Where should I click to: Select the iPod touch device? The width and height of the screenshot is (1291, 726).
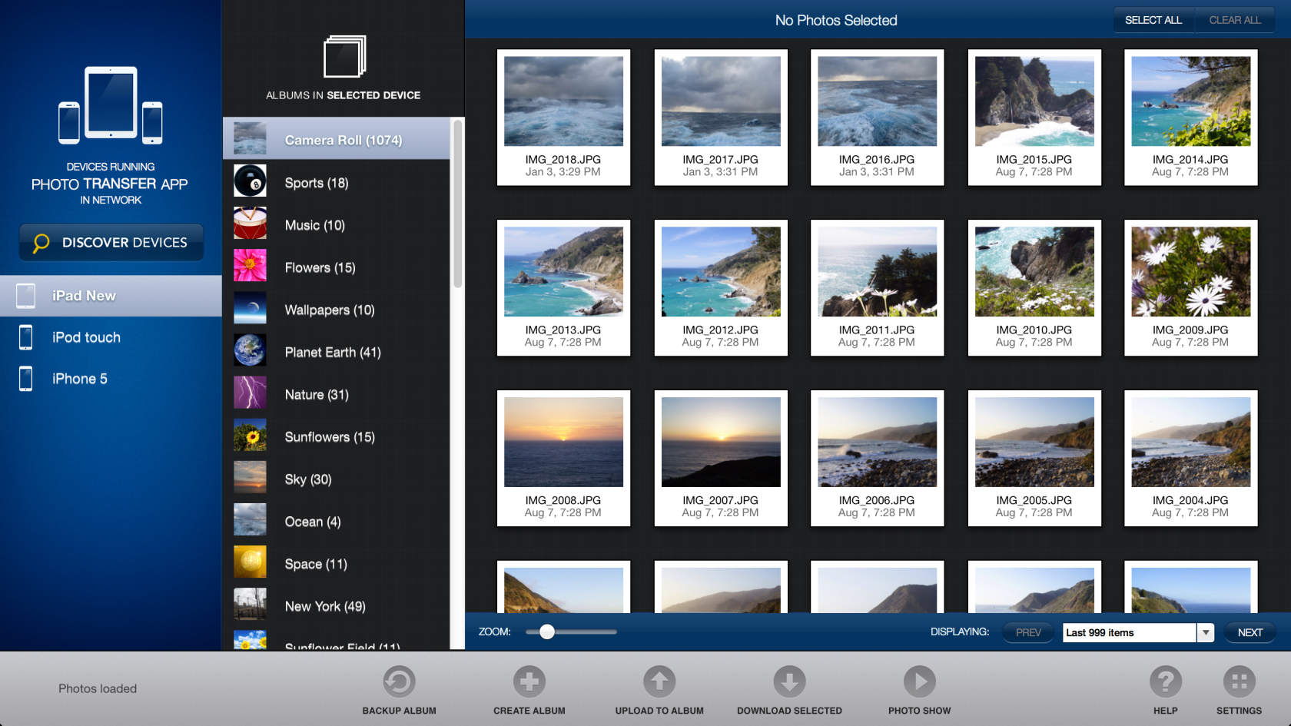tap(86, 337)
